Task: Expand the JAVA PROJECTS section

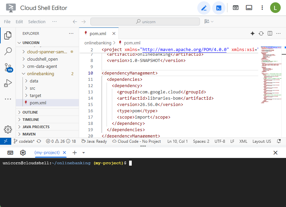Action: (x=36, y=127)
